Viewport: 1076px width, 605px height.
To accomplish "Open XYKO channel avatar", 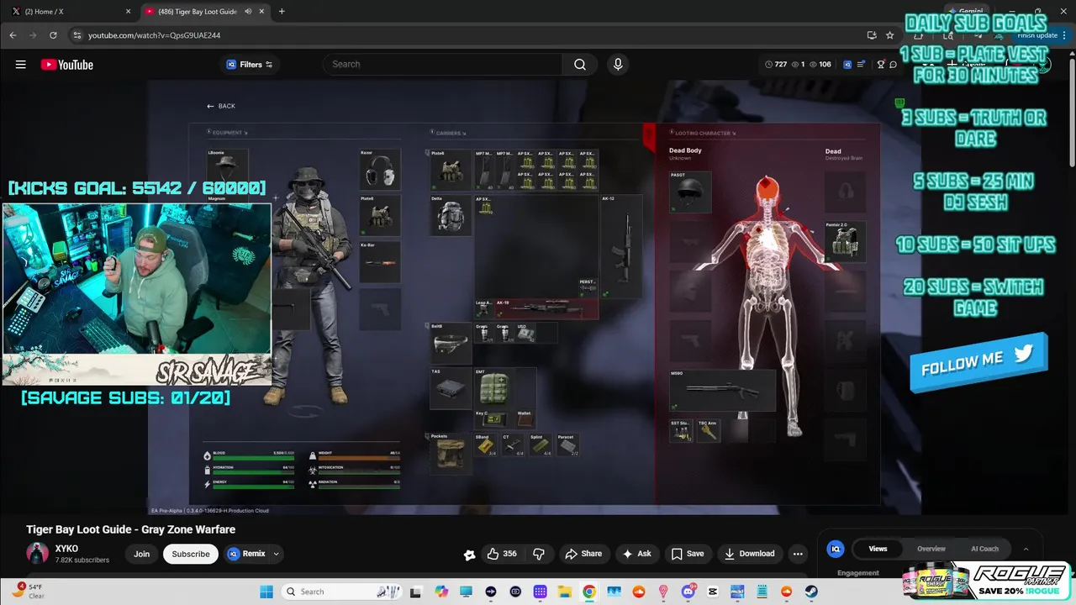I will point(37,553).
